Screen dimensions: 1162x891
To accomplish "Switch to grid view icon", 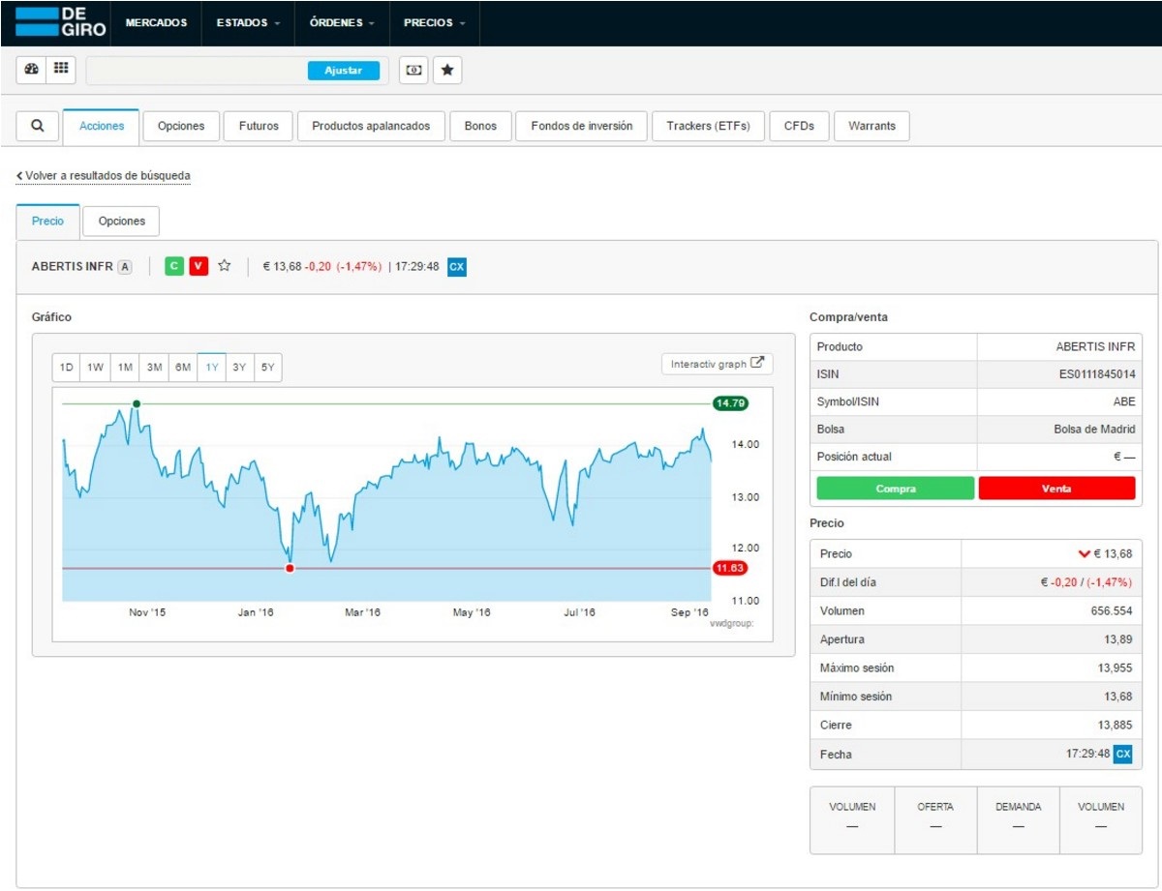I will (61, 70).
